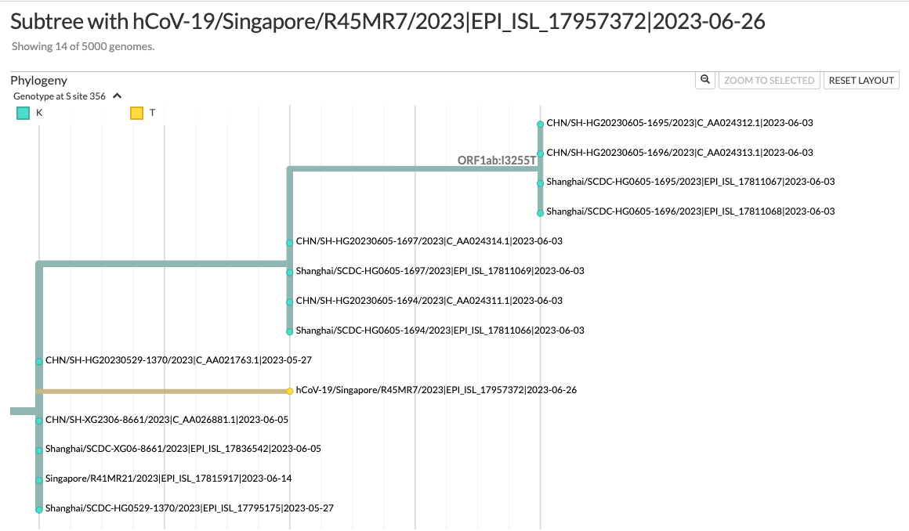Collapse the Genotype at S site 356 legend

point(117,96)
